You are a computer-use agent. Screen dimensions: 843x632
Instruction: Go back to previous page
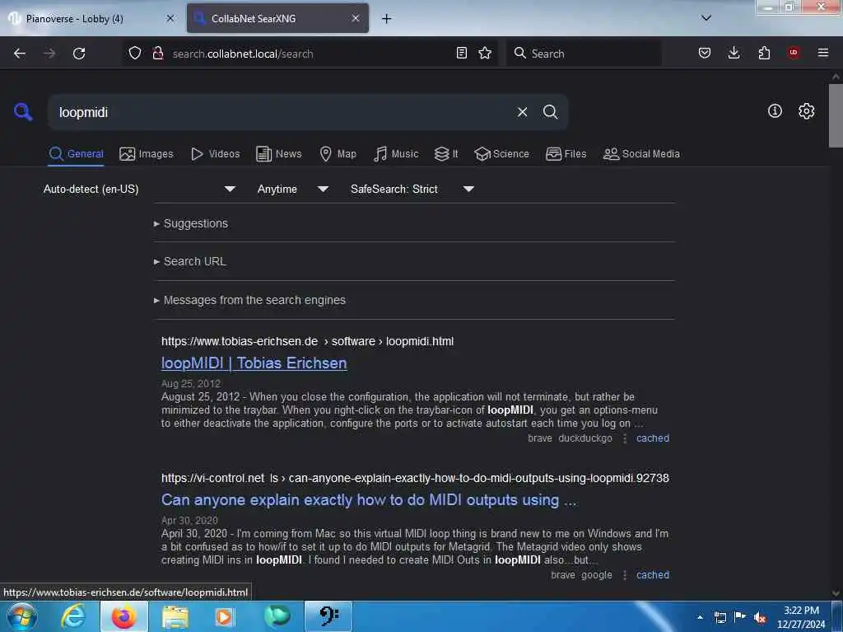tap(20, 54)
